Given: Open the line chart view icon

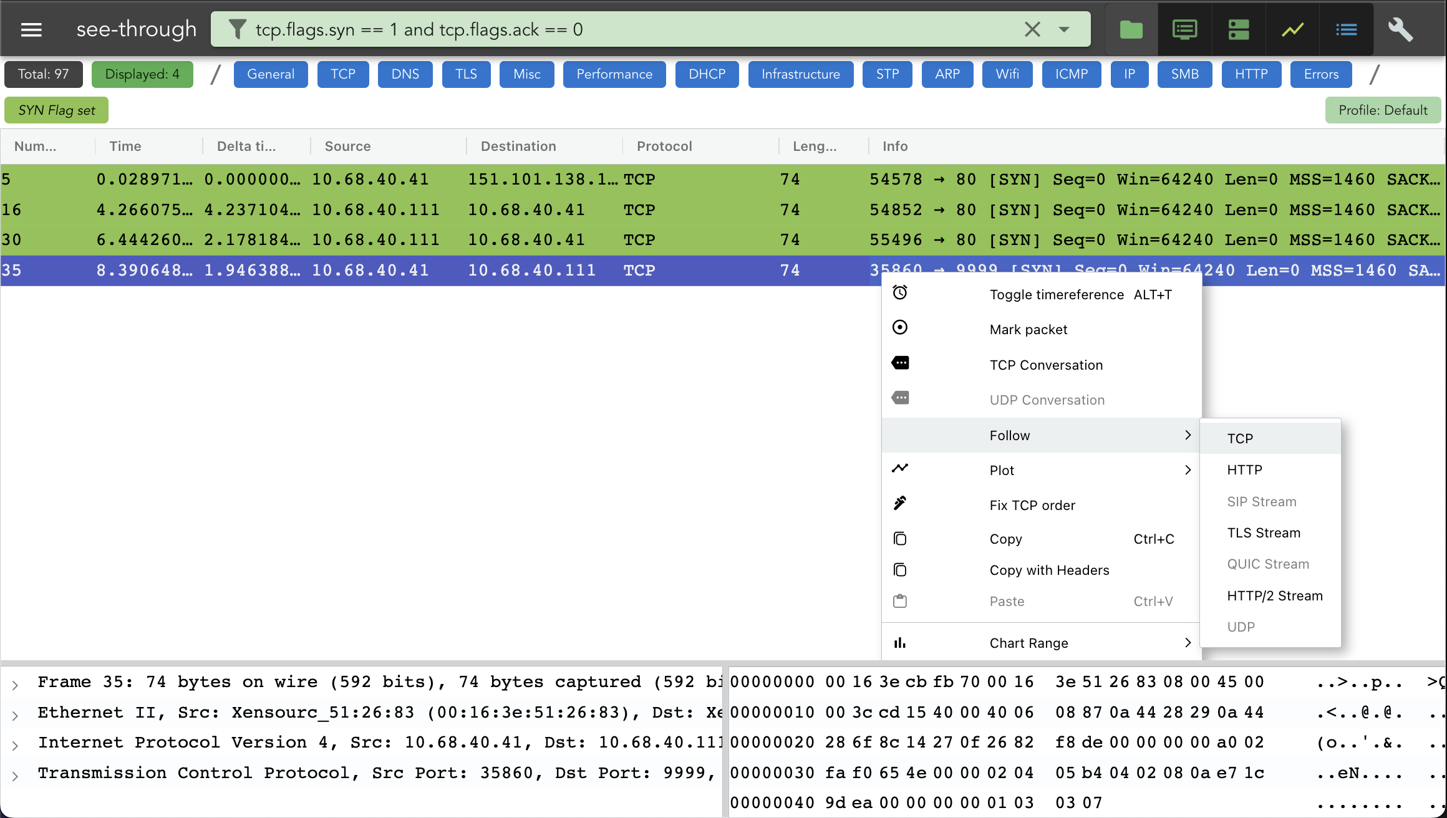Looking at the screenshot, I should [x=1292, y=29].
